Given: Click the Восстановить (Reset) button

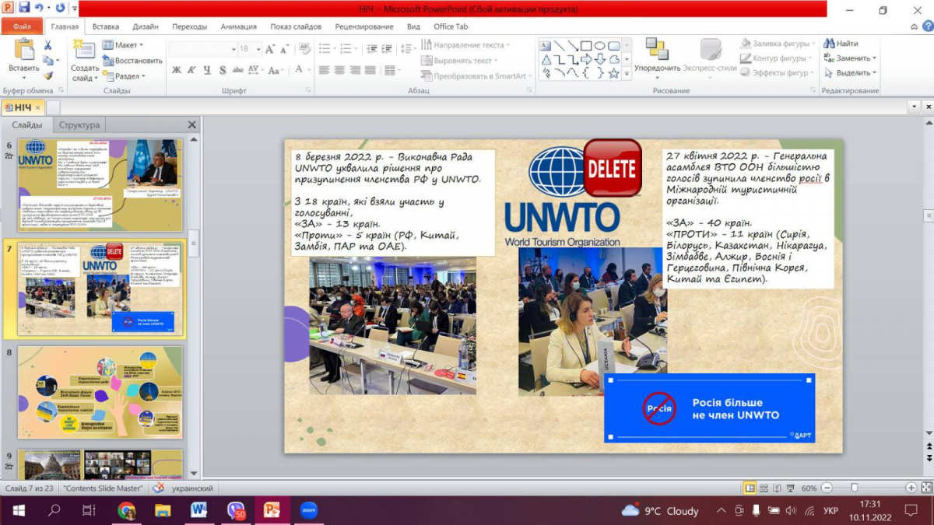Looking at the screenshot, I should [132, 61].
